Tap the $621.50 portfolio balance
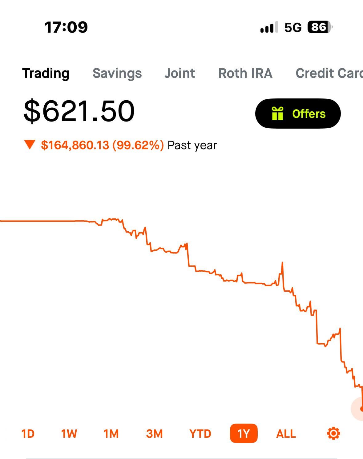363x459 pixels. [79, 111]
